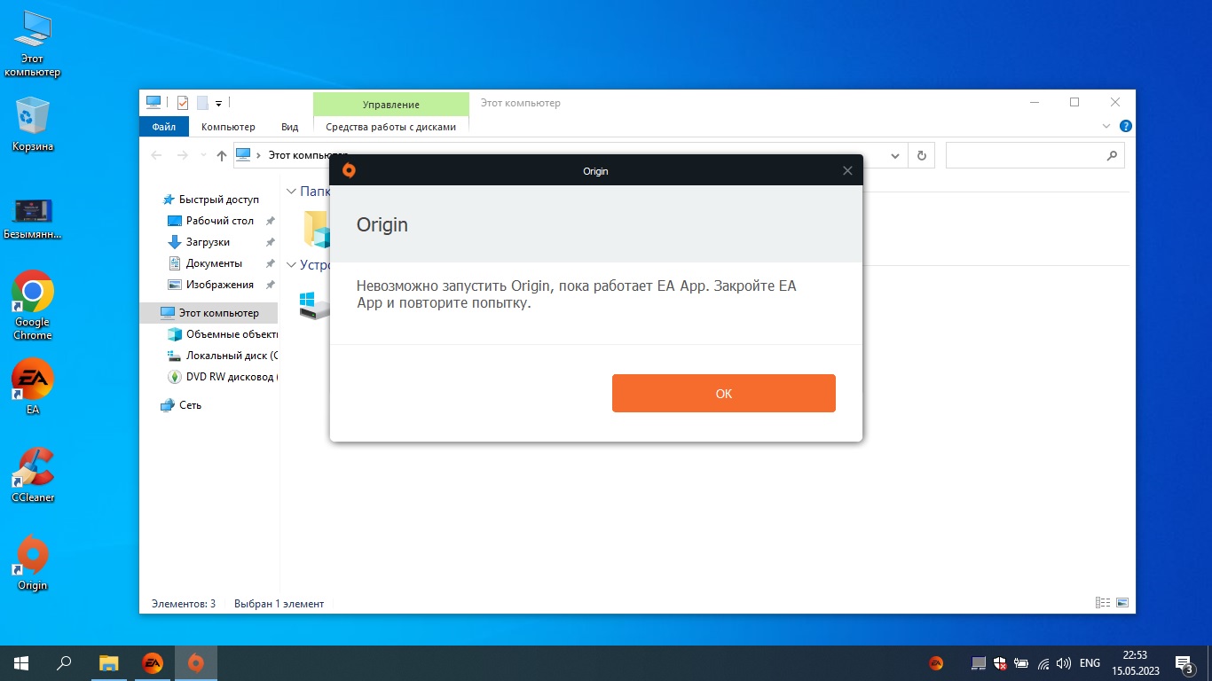Open network status in system tray
Image resolution: width=1212 pixels, height=681 pixels.
[x=1043, y=663]
